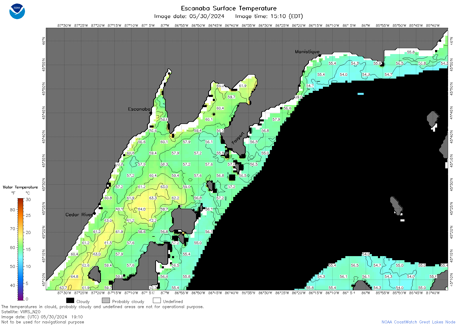Click the 52.2 reading at bottom edge
Viewport: 458px width, 326px height.
(153, 288)
